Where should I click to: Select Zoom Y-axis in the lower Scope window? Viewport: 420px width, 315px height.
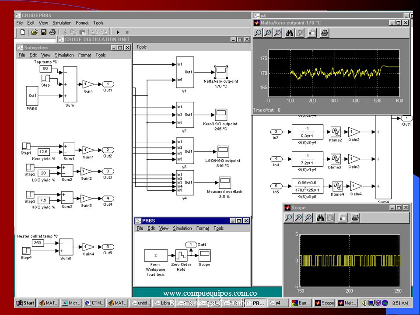(x=308, y=217)
